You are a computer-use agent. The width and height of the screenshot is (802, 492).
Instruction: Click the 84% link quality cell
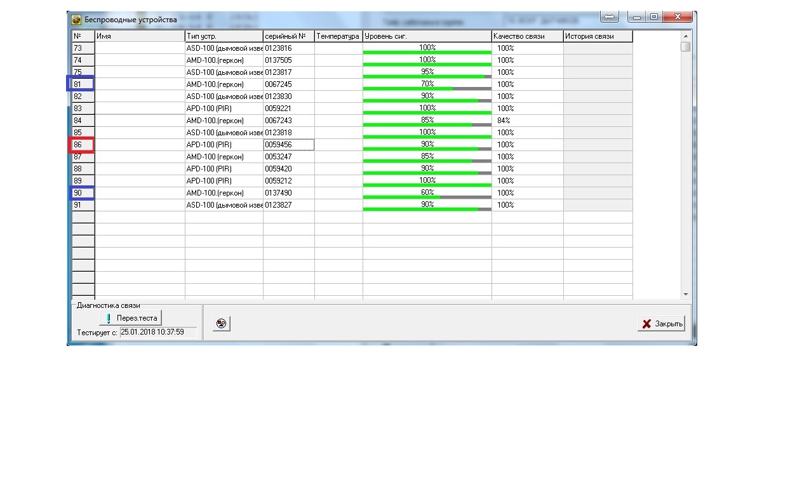coord(528,121)
